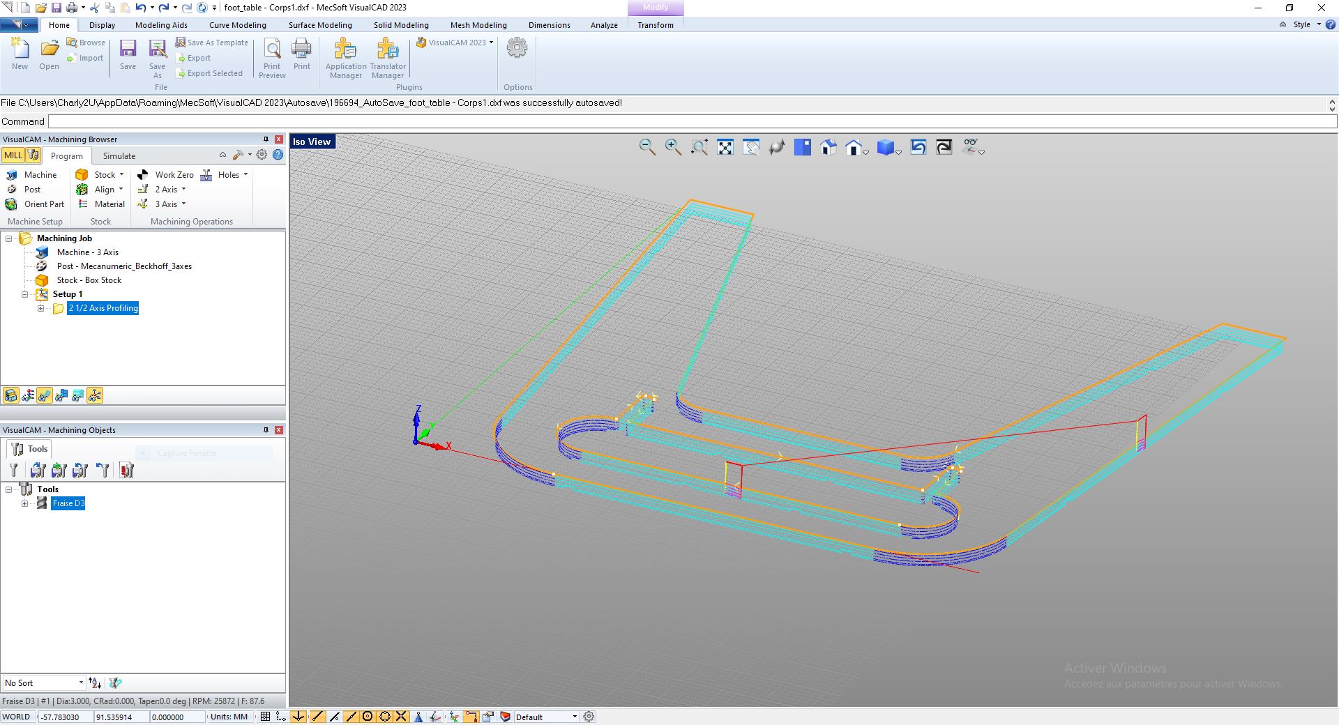This screenshot has height=725, width=1339.
Task: Toggle stock model visibility icon
Action: [11, 396]
